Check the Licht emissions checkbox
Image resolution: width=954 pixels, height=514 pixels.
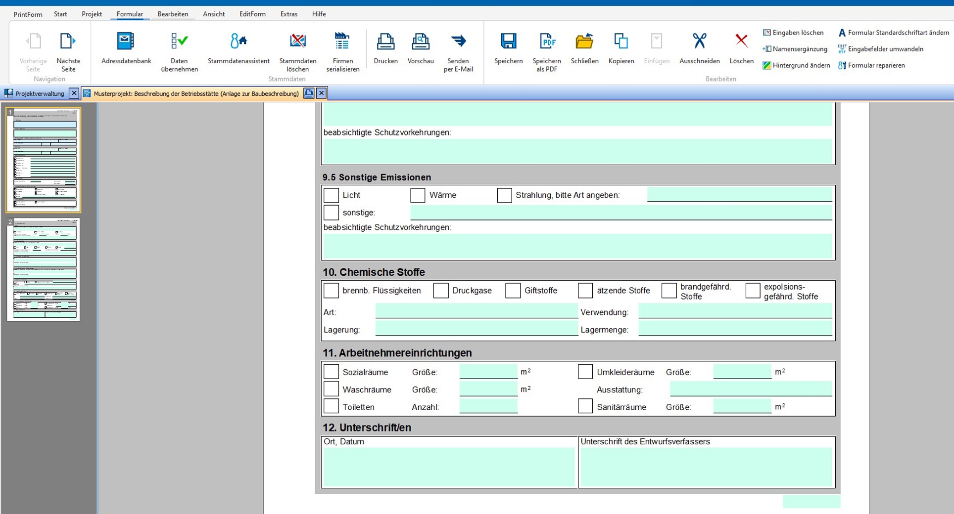tap(331, 195)
